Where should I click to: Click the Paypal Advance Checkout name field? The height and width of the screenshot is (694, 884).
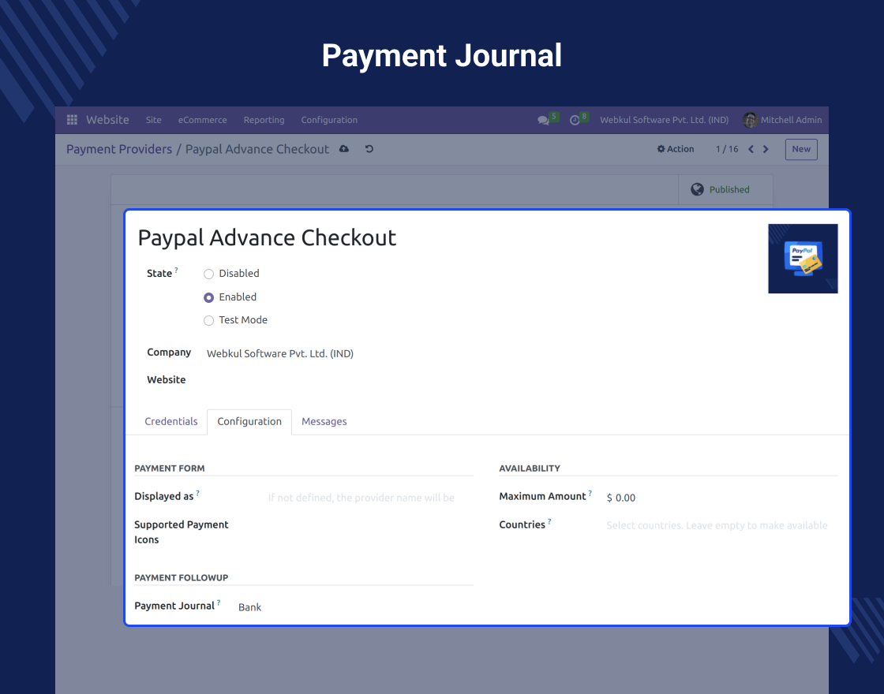[268, 237]
